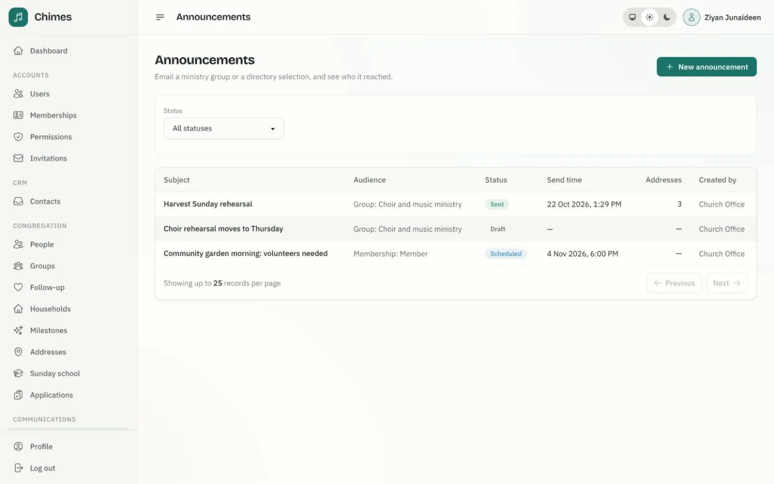Open Community garden morning announcement

click(x=246, y=254)
